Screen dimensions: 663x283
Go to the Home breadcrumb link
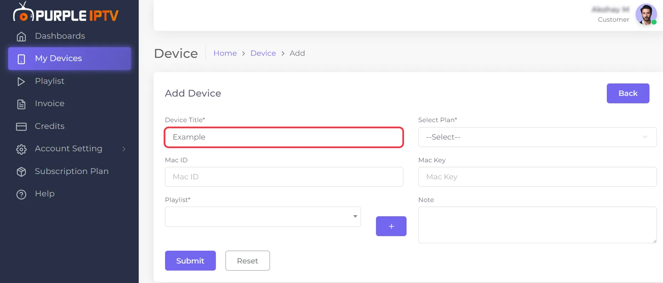pyautogui.click(x=225, y=53)
